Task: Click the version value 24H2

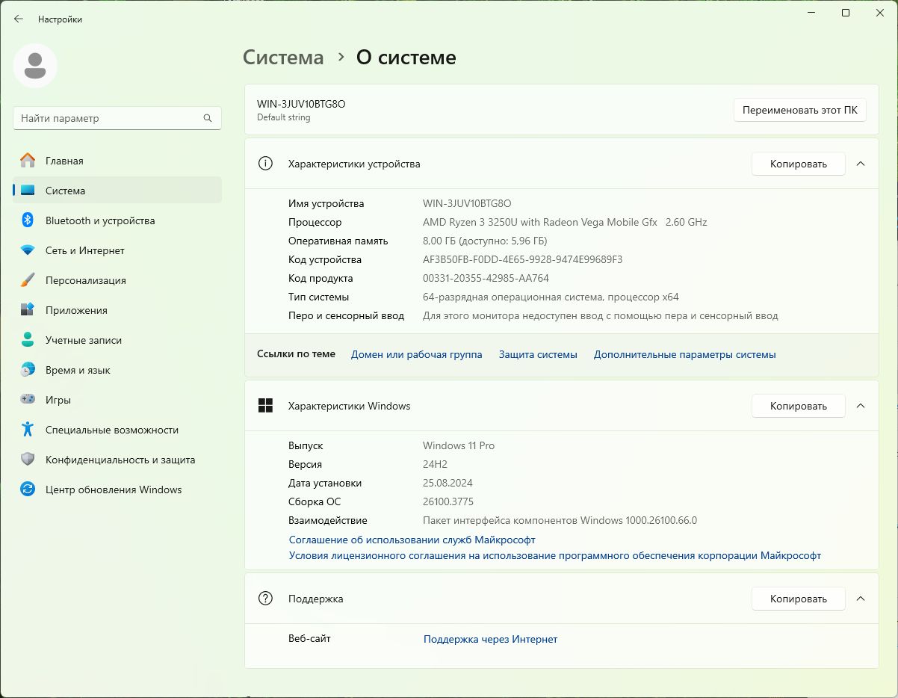Action: (x=435, y=464)
